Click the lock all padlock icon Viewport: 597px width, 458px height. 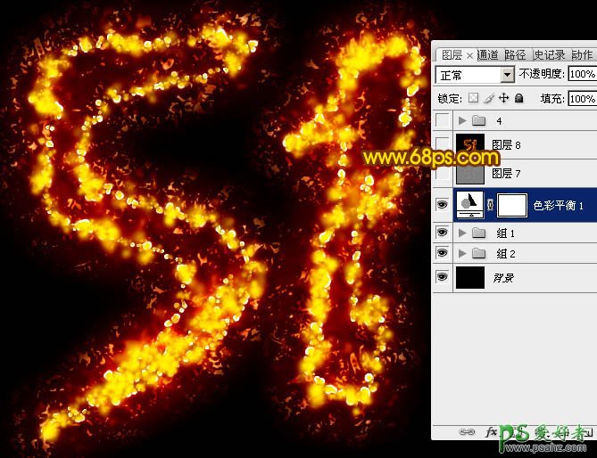point(518,98)
